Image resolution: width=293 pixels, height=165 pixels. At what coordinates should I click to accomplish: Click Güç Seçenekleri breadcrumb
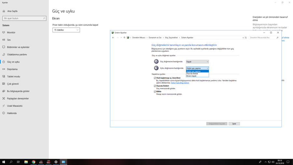pyautogui.click(x=171, y=37)
